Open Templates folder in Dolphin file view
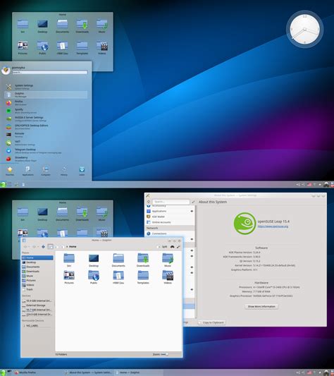The image size is (334, 376). [143, 277]
